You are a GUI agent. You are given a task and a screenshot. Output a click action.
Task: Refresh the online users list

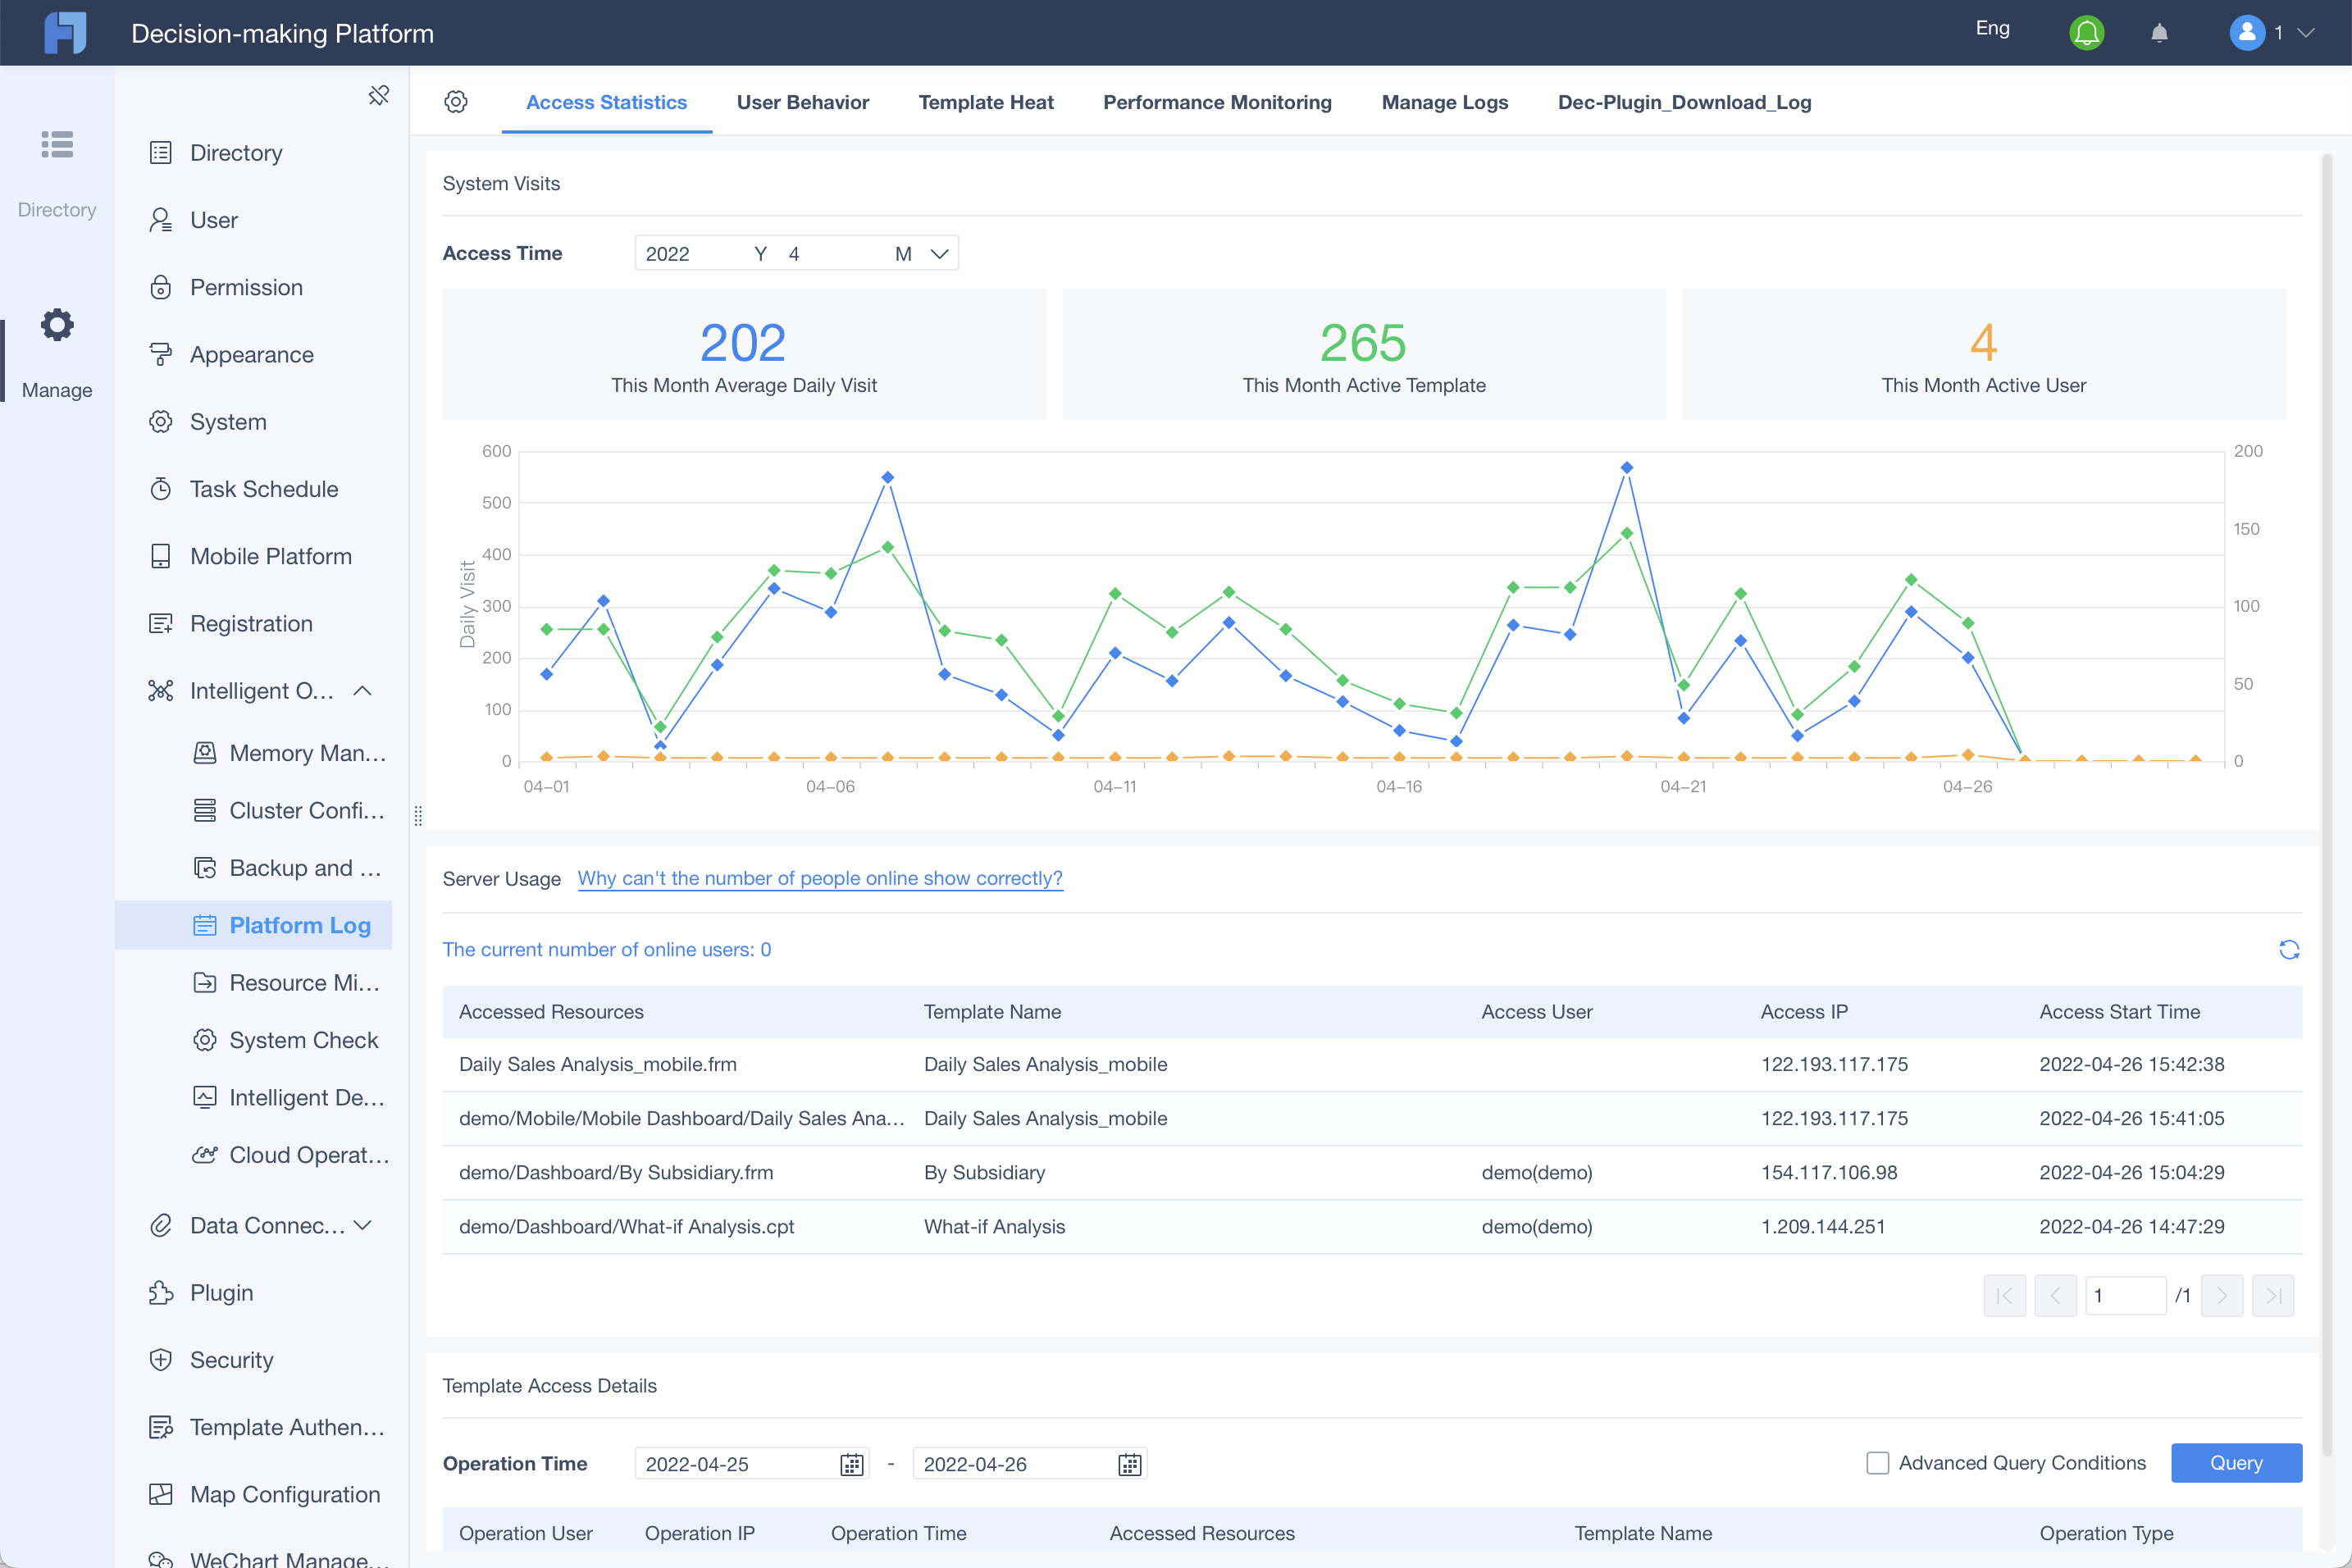pyautogui.click(x=2289, y=949)
